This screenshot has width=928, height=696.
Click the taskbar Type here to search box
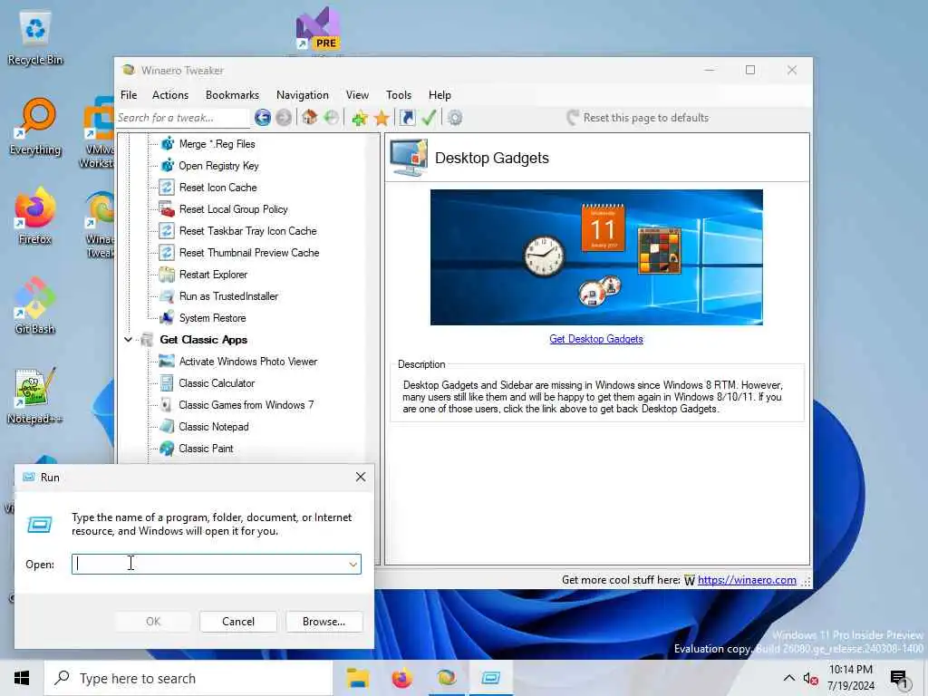(x=188, y=678)
